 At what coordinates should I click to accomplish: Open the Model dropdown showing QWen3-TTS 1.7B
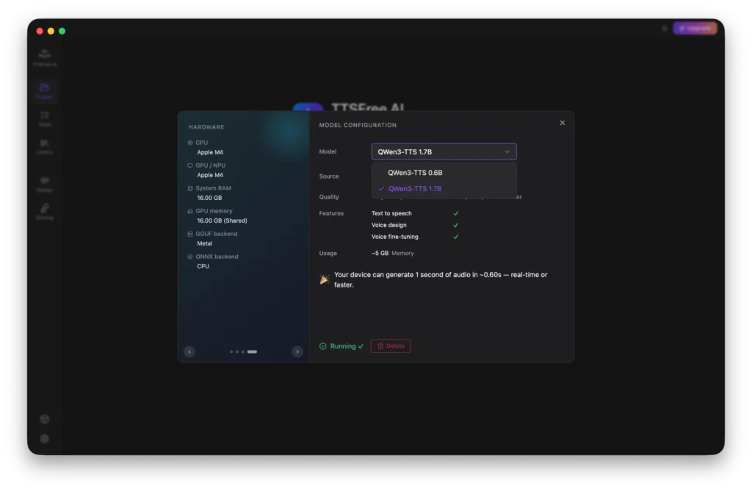[444, 151]
